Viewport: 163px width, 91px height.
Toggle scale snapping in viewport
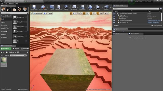[x=98, y=13]
